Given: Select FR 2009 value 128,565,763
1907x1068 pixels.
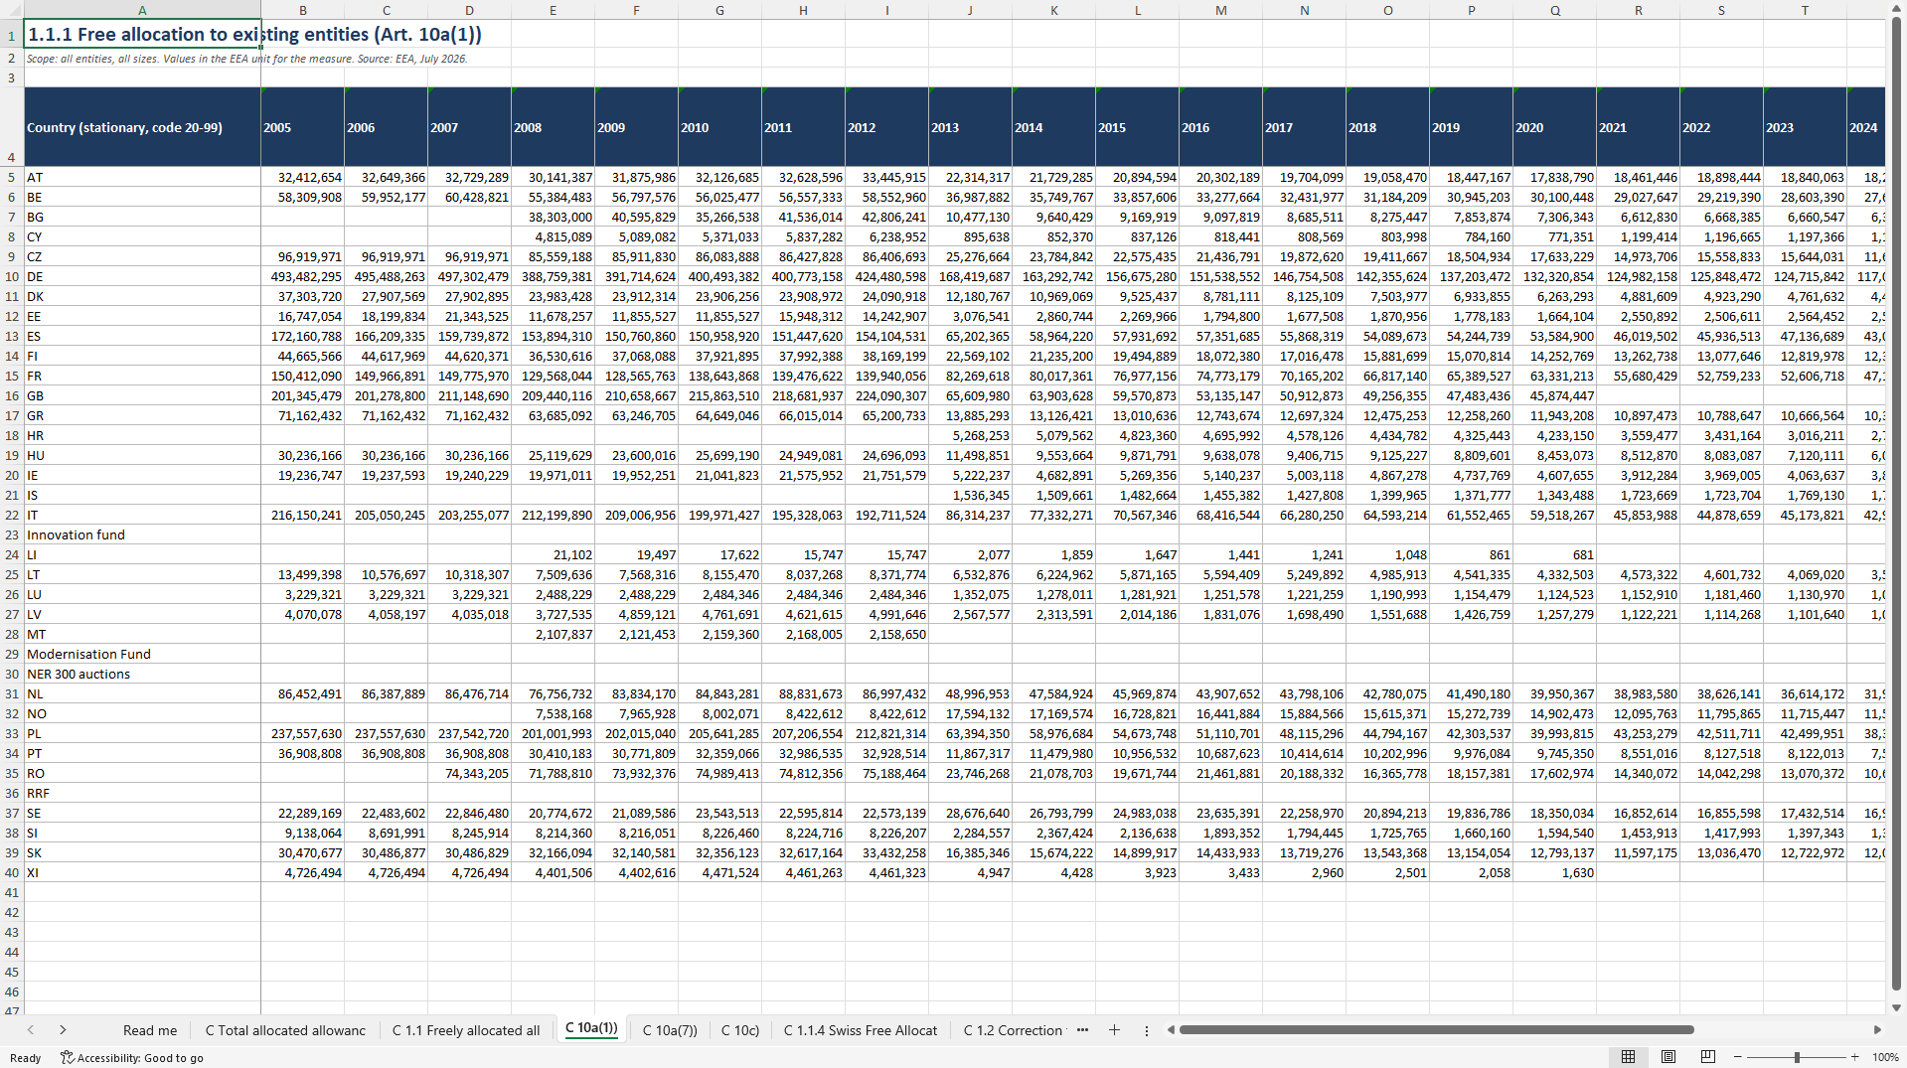Looking at the screenshot, I should click(x=636, y=377).
